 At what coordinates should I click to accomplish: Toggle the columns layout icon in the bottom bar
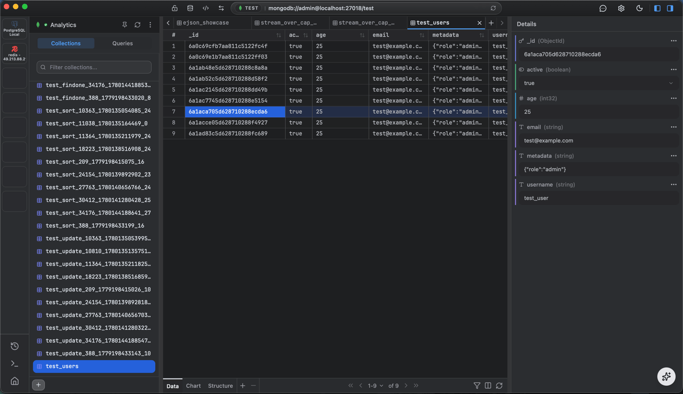488,386
